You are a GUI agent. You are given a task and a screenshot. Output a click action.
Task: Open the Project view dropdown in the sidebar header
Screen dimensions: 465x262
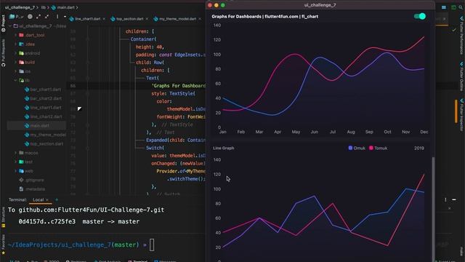click(x=16, y=17)
